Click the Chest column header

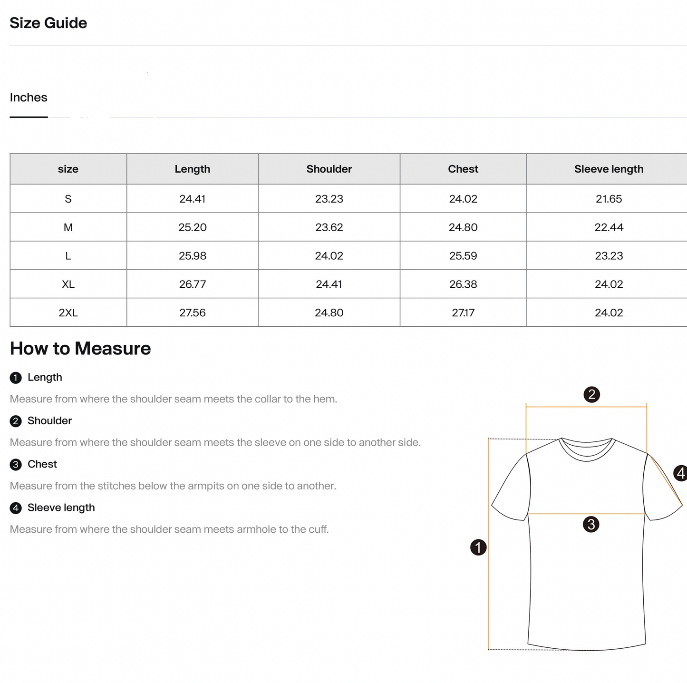(x=463, y=169)
